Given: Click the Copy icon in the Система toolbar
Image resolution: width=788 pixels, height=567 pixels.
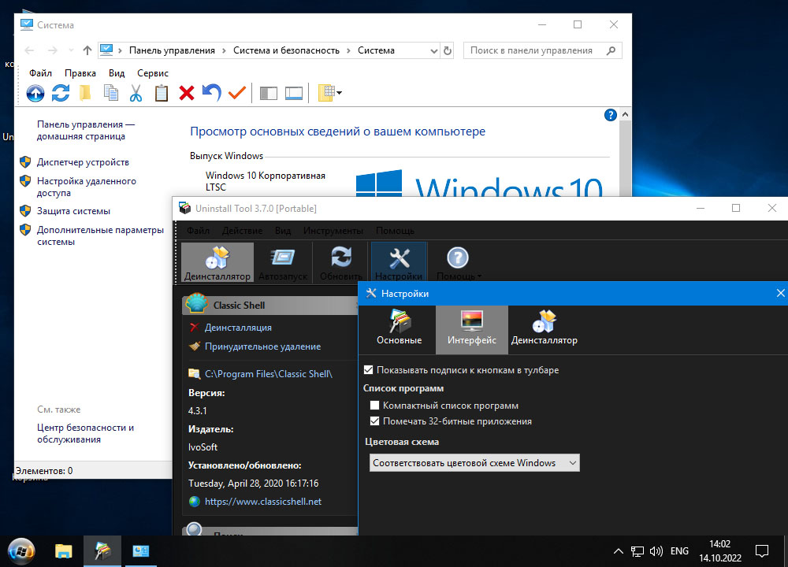Looking at the screenshot, I should [x=110, y=93].
